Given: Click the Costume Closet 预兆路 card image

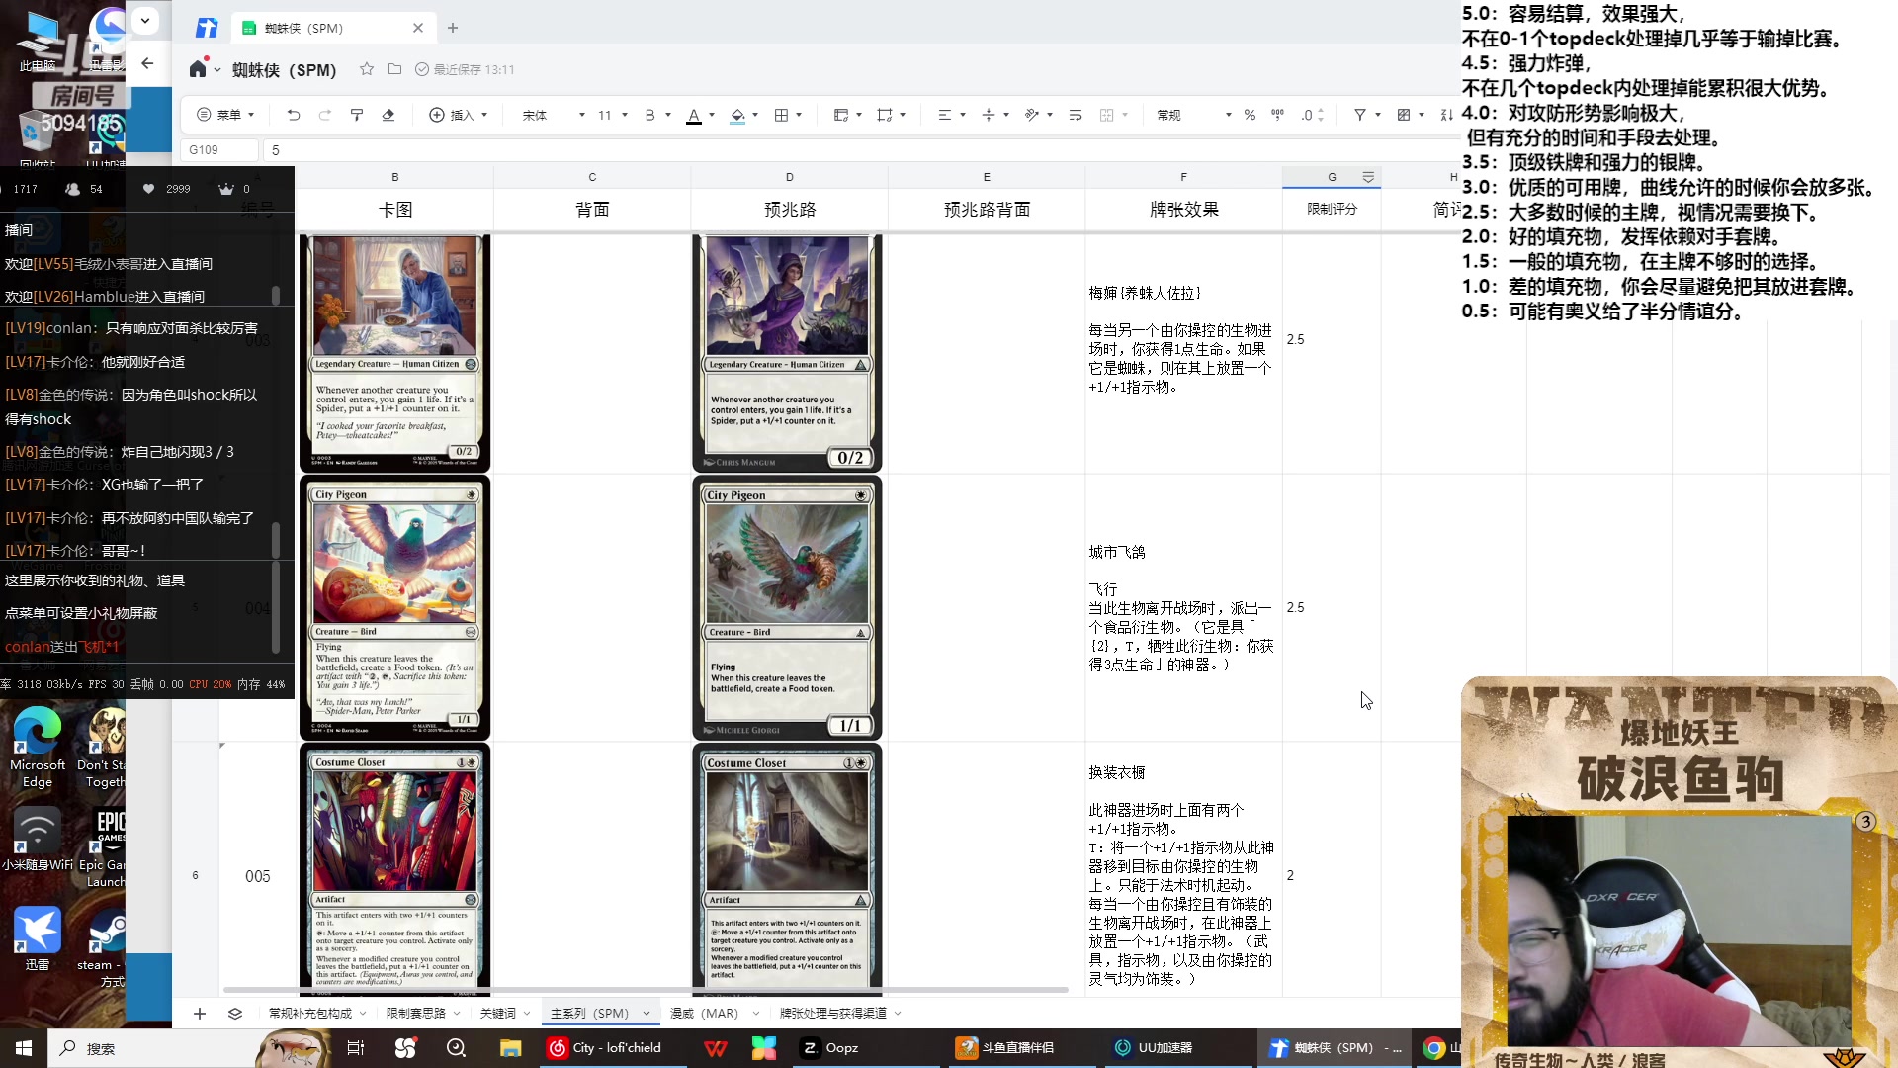Looking at the screenshot, I should 787,870.
